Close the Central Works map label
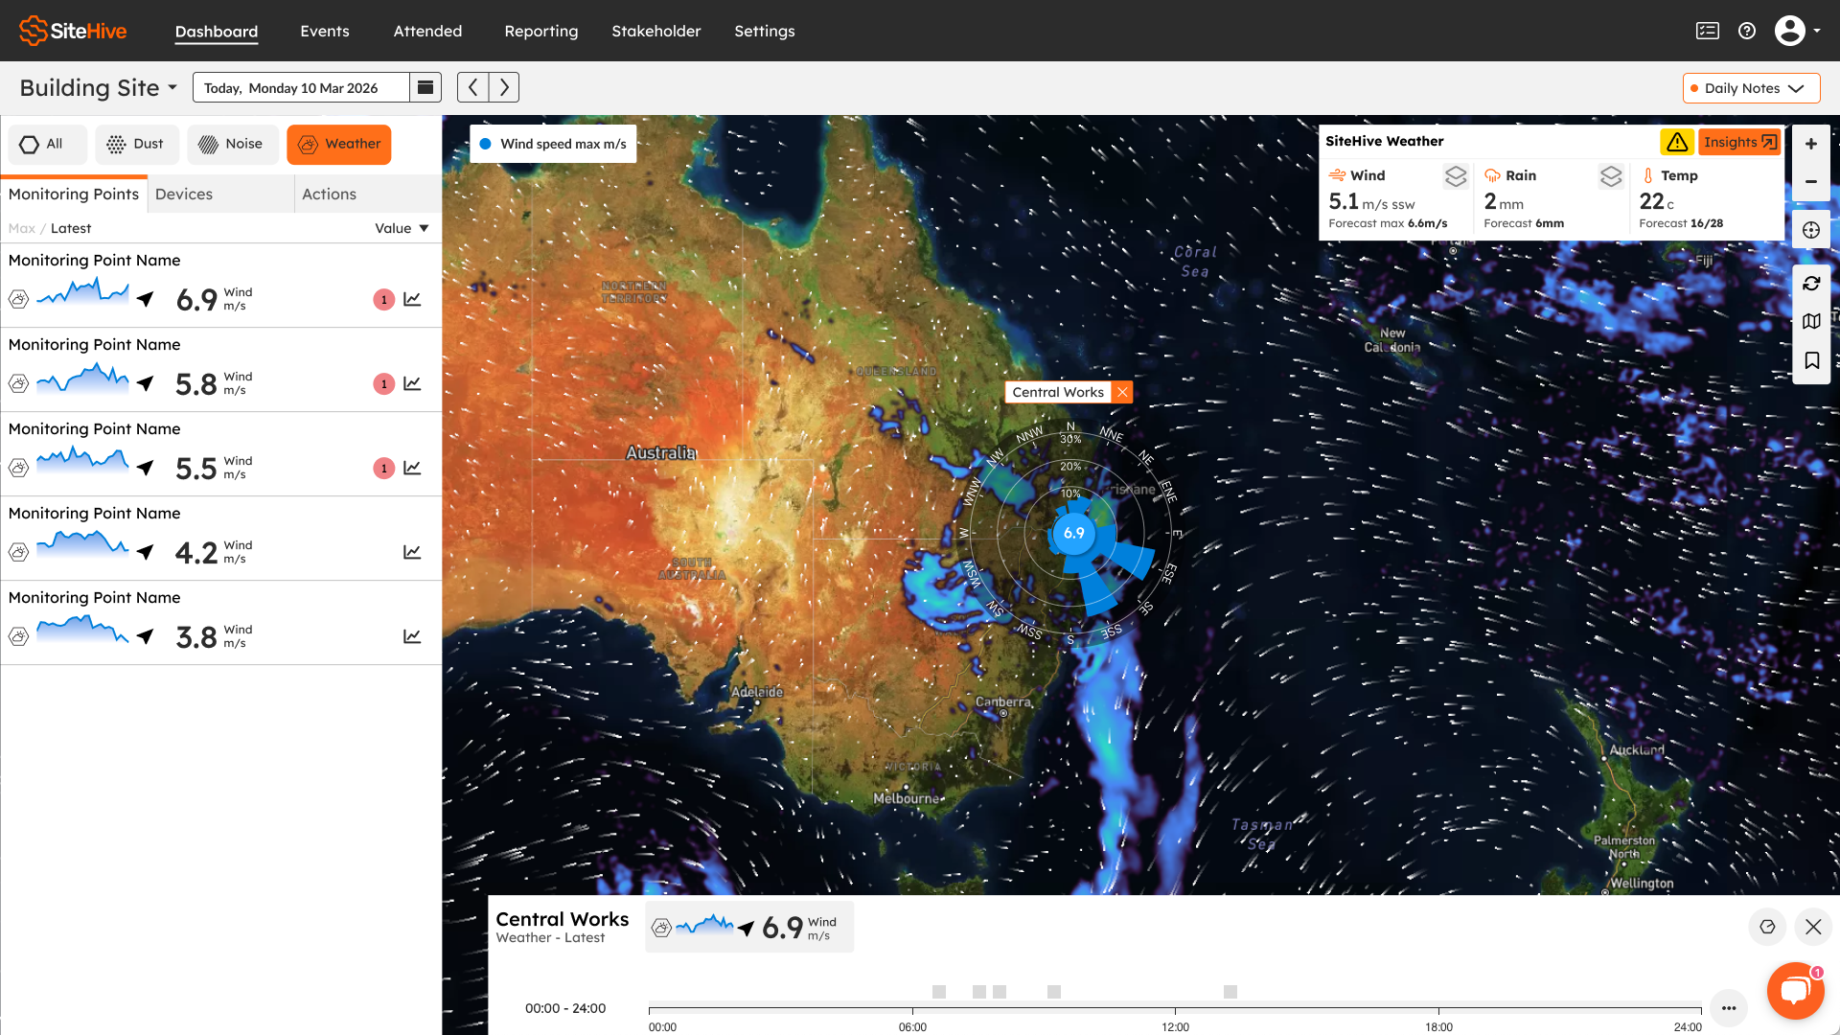The image size is (1840, 1035). click(x=1122, y=392)
